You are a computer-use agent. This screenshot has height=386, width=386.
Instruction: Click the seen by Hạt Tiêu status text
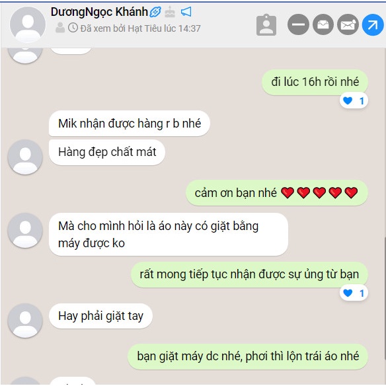pyautogui.click(x=140, y=28)
